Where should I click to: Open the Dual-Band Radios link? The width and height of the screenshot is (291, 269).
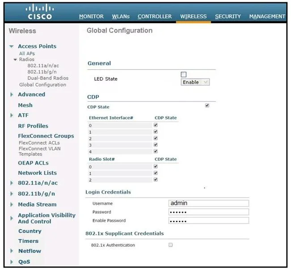[x=48, y=78]
